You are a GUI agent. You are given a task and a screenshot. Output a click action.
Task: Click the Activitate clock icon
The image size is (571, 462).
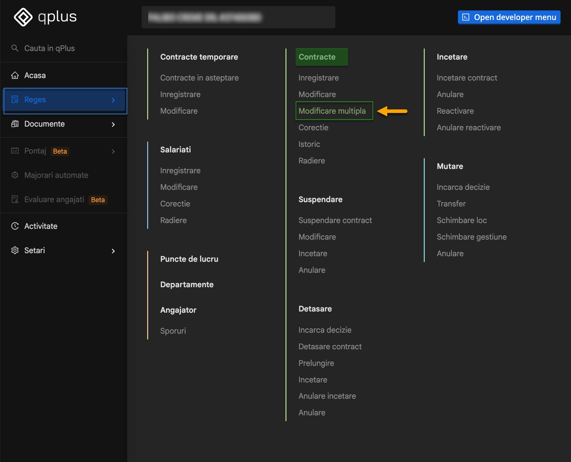[15, 226]
